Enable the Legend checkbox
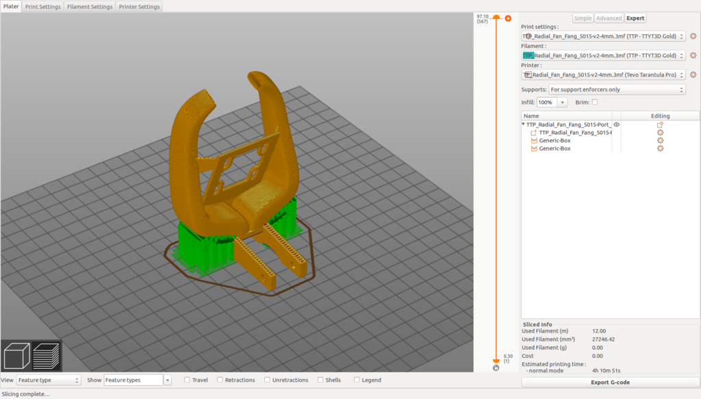 (x=357, y=380)
